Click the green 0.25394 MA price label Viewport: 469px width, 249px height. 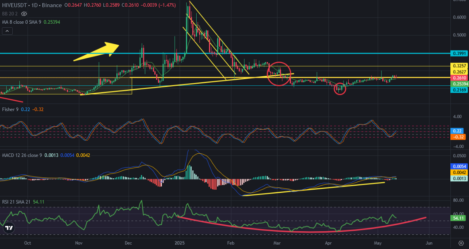pos(459,84)
